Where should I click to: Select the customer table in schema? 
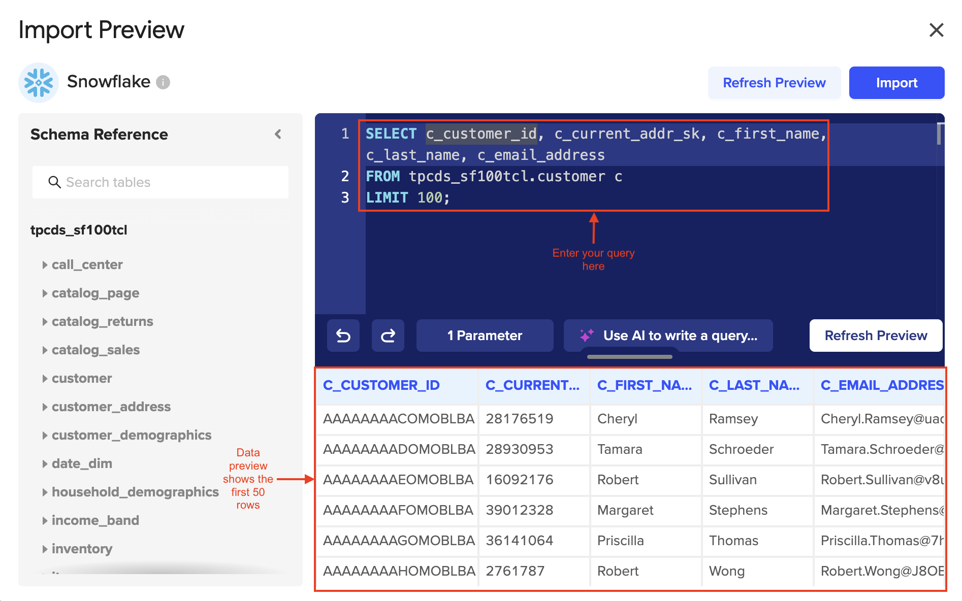[x=82, y=379]
